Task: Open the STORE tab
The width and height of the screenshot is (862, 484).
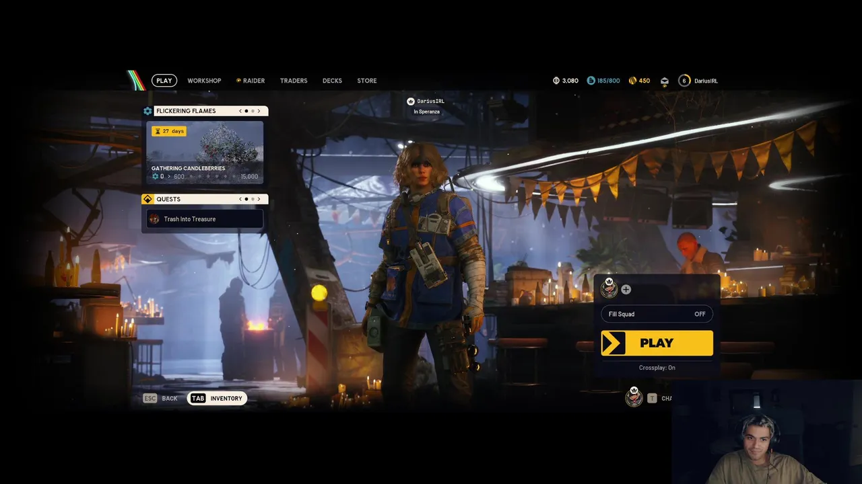Action: (367, 81)
